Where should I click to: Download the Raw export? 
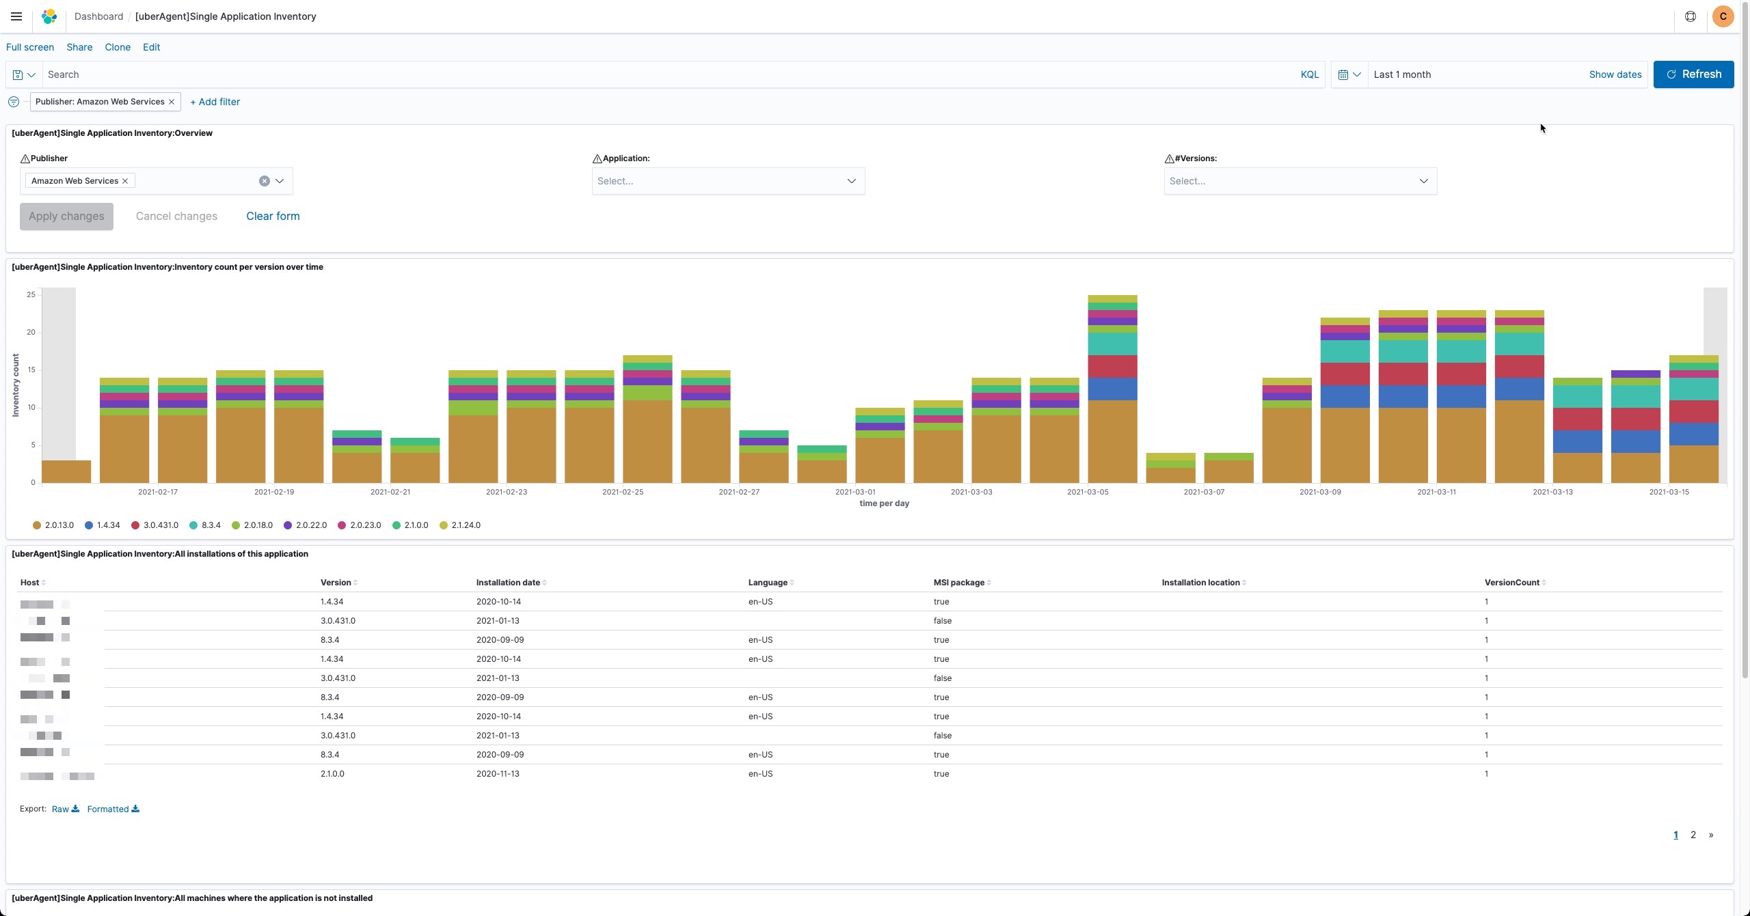point(65,809)
